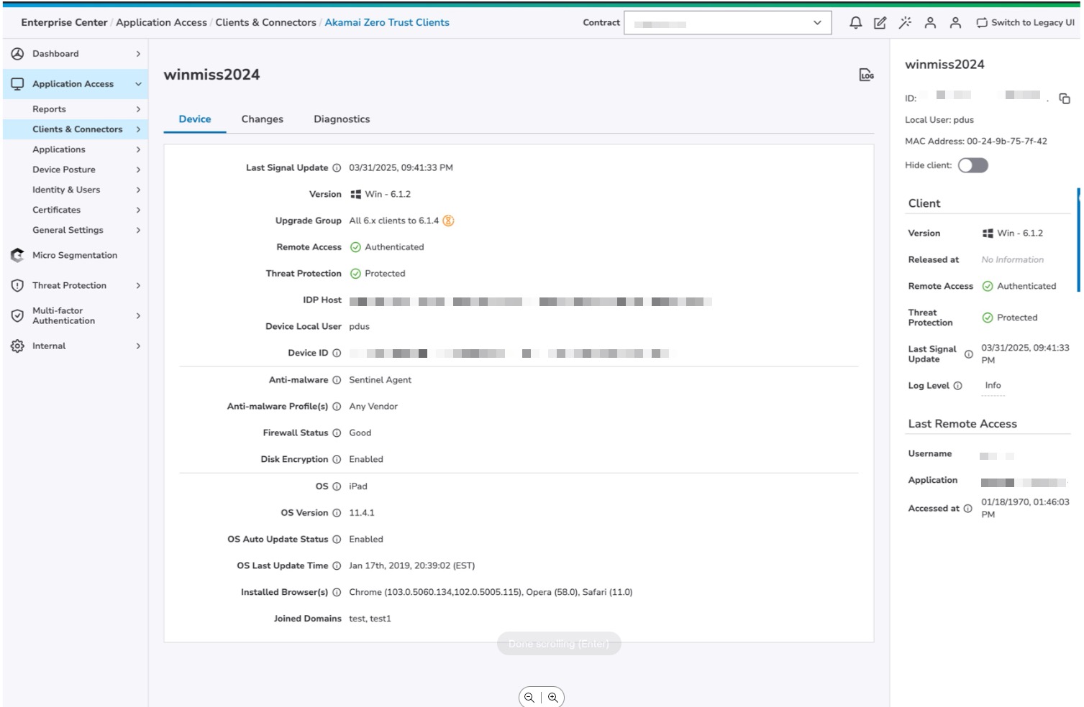Viewport: 1084px width, 707px height.
Task: Switch to the Changes tab
Action: (262, 119)
